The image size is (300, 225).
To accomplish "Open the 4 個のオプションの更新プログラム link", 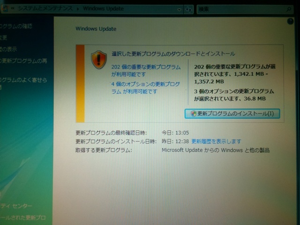I will pos(146,88).
